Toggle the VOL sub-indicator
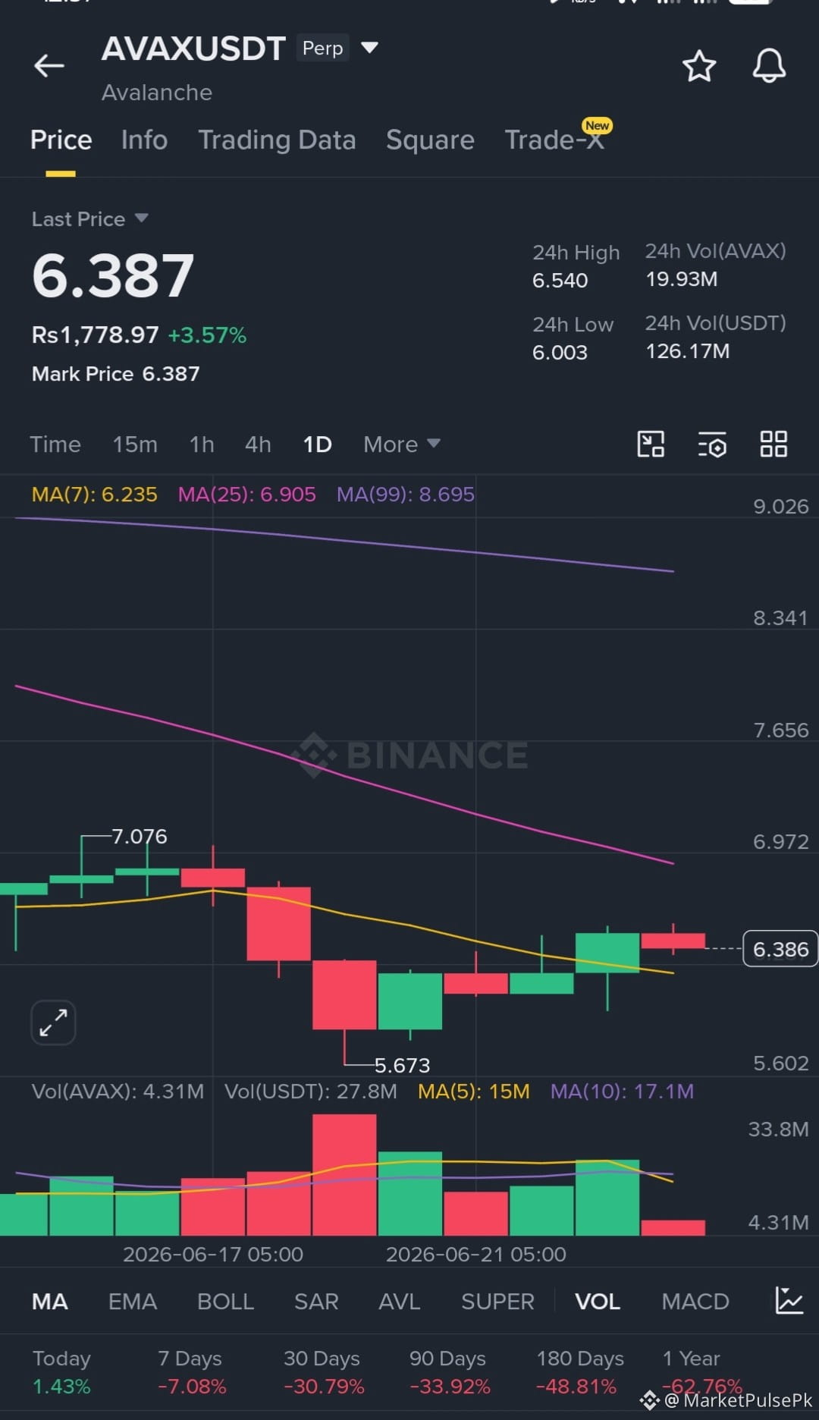The image size is (819, 1420). (x=598, y=1302)
